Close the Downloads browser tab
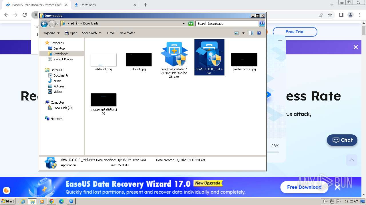The width and height of the screenshot is (366, 205). 135,5
